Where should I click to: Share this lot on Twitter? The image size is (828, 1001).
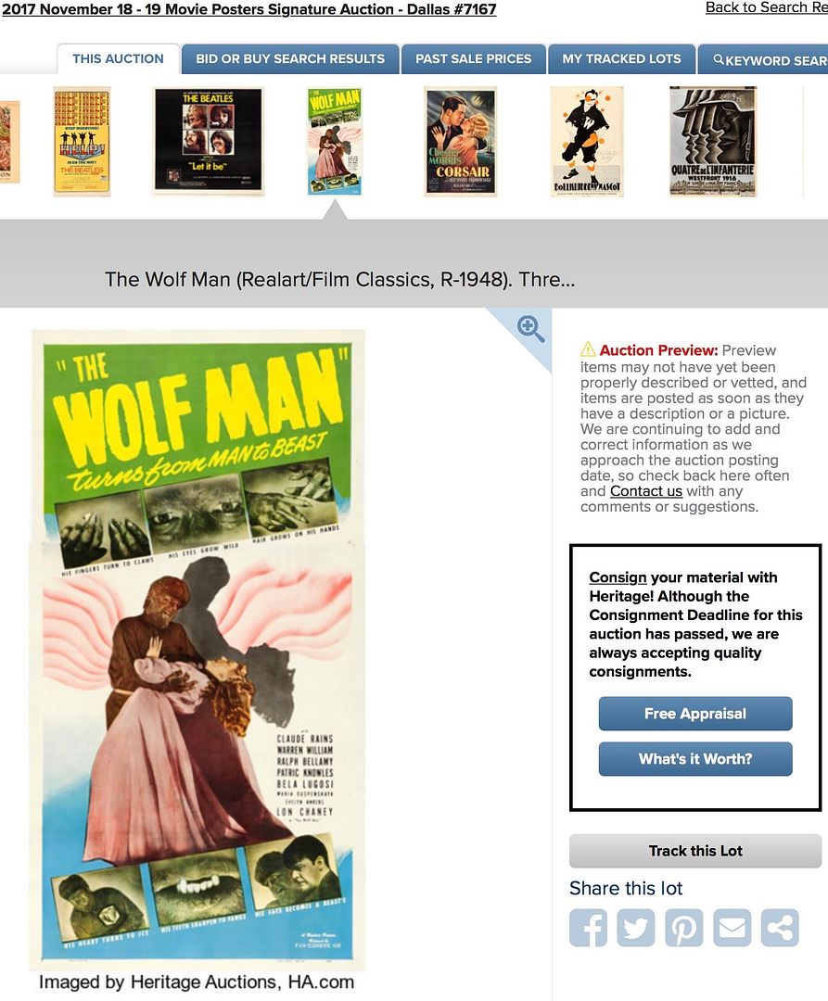point(636,928)
